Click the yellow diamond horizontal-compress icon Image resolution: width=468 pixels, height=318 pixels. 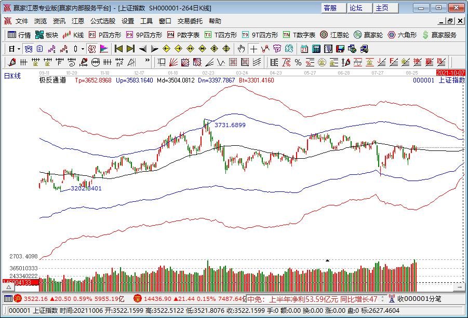click(x=203, y=49)
